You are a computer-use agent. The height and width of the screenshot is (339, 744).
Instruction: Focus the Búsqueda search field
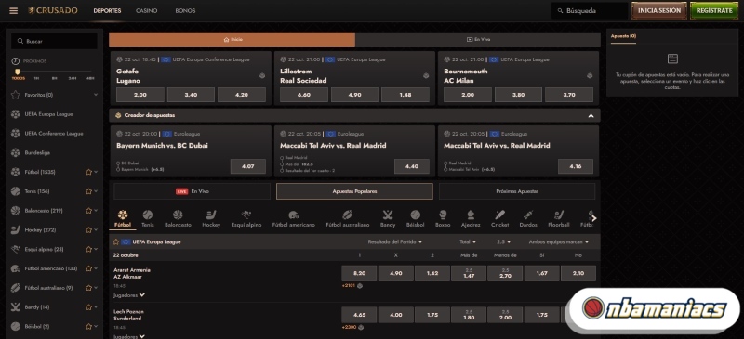(590, 10)
